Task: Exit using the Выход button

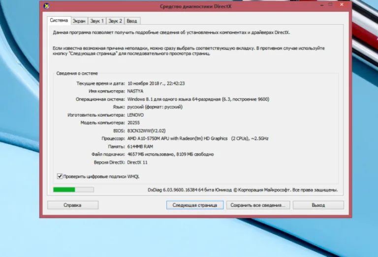Action: (x=318, y=205)
